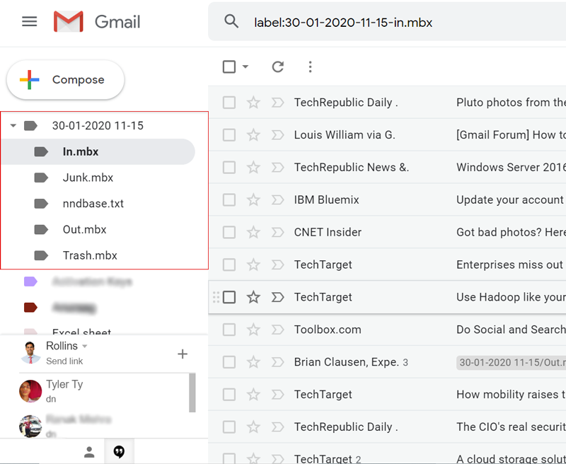Open the In.mbx label

click(x=98, y=151)
